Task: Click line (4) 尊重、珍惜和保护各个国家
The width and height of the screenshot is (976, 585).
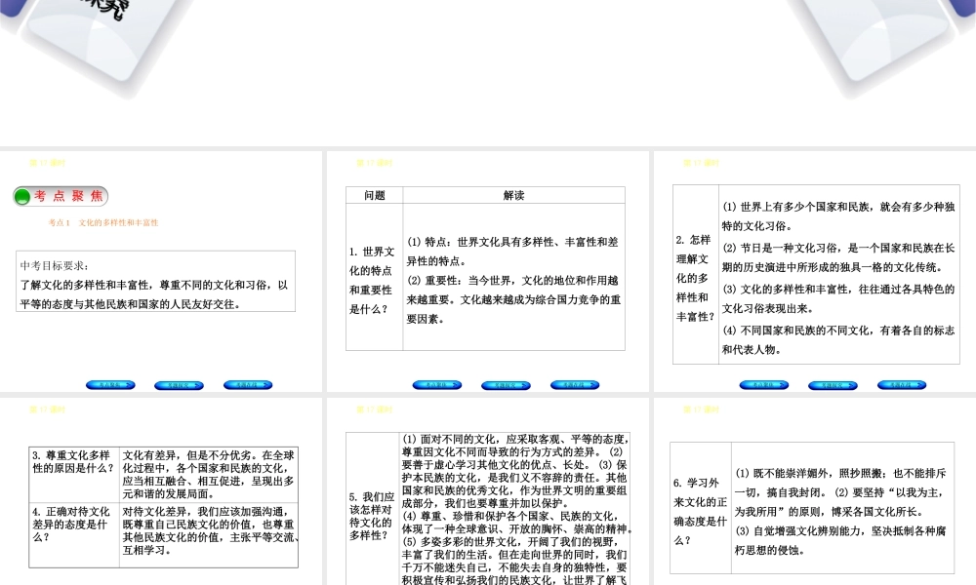Action: 517,523
